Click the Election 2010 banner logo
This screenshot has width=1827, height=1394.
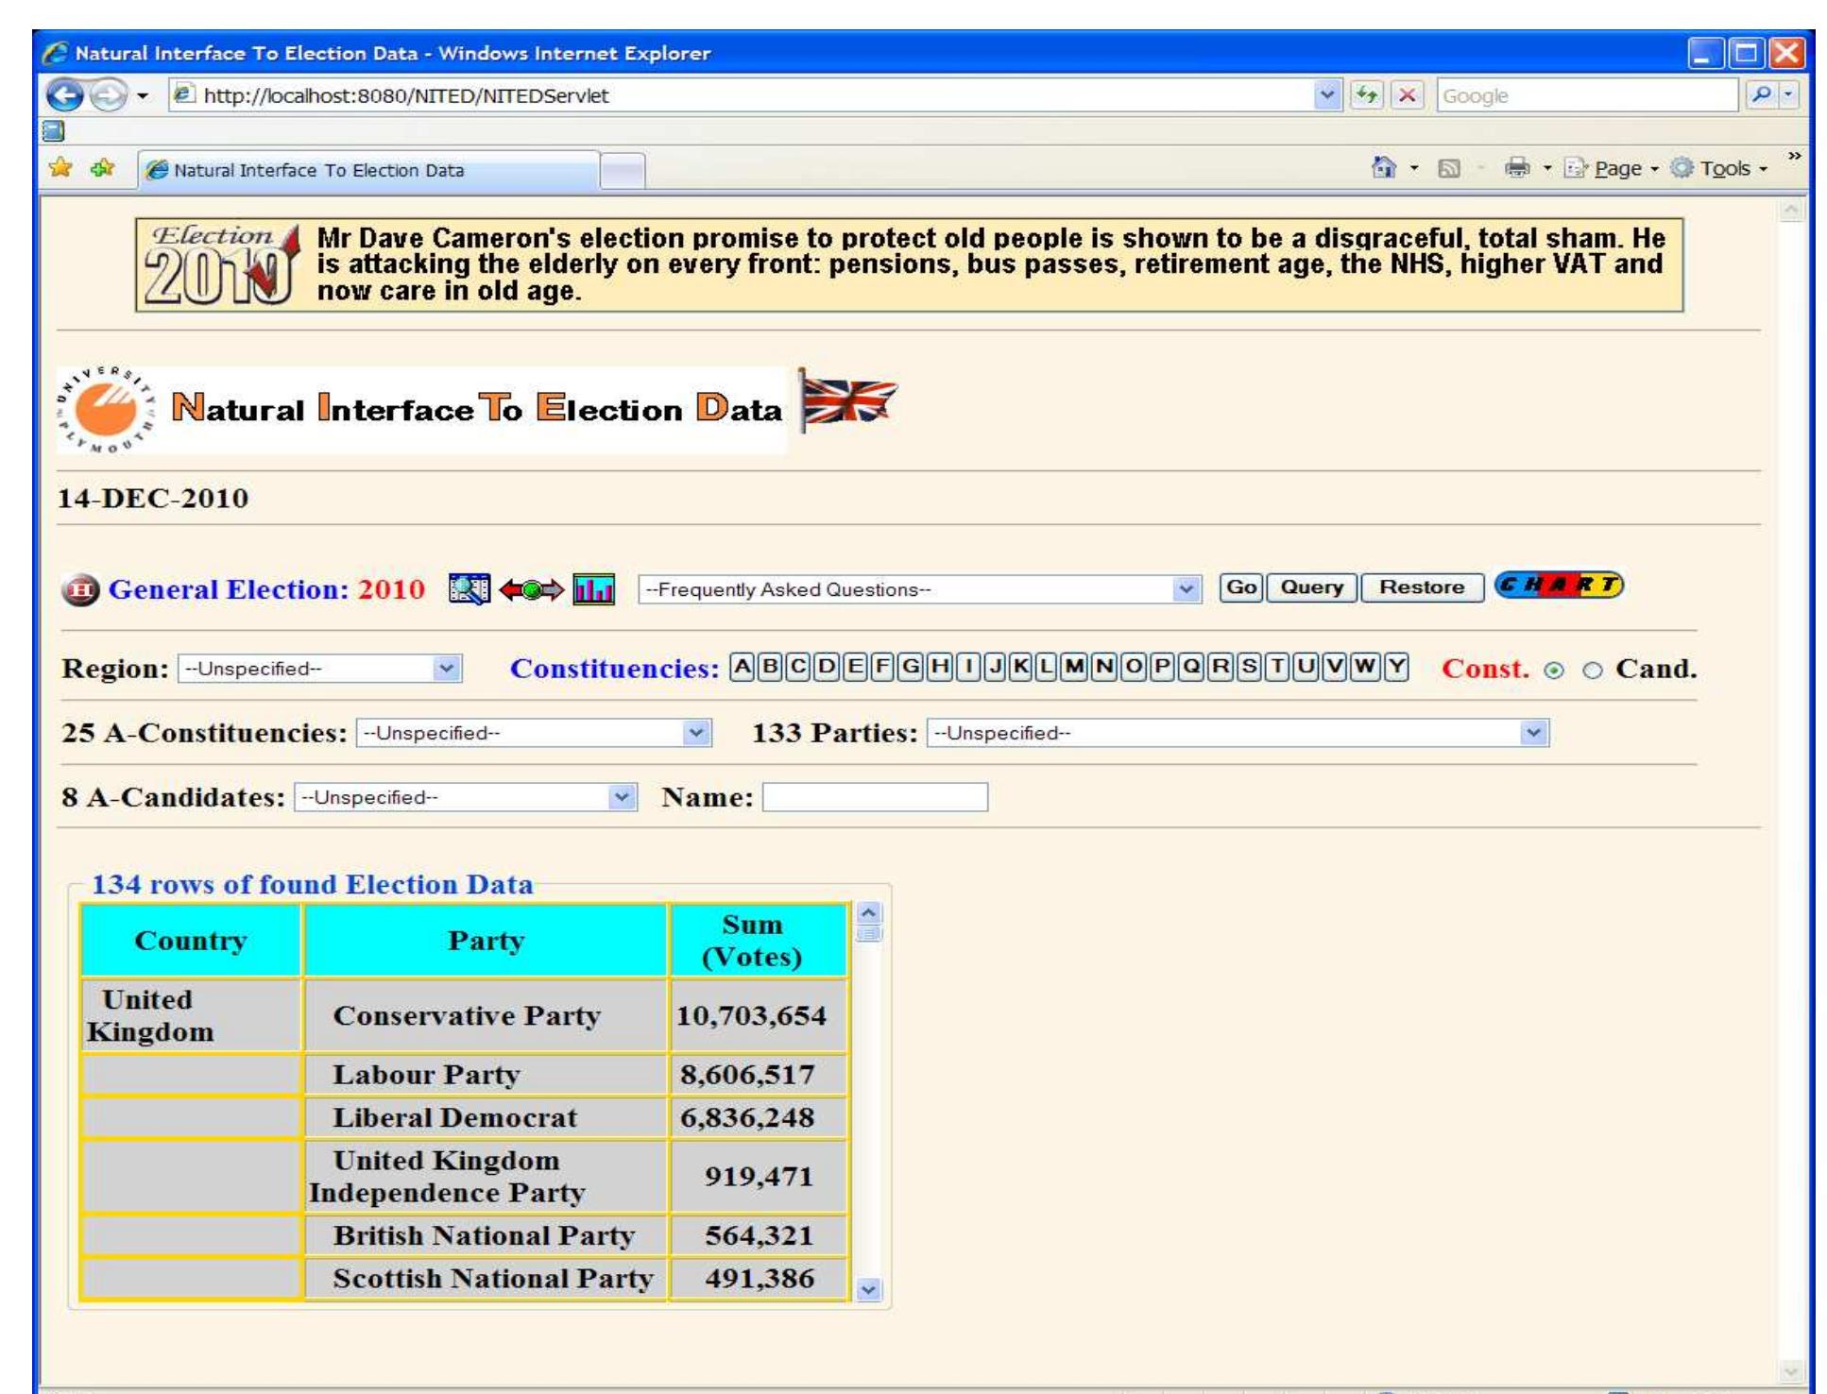point(223,264)
